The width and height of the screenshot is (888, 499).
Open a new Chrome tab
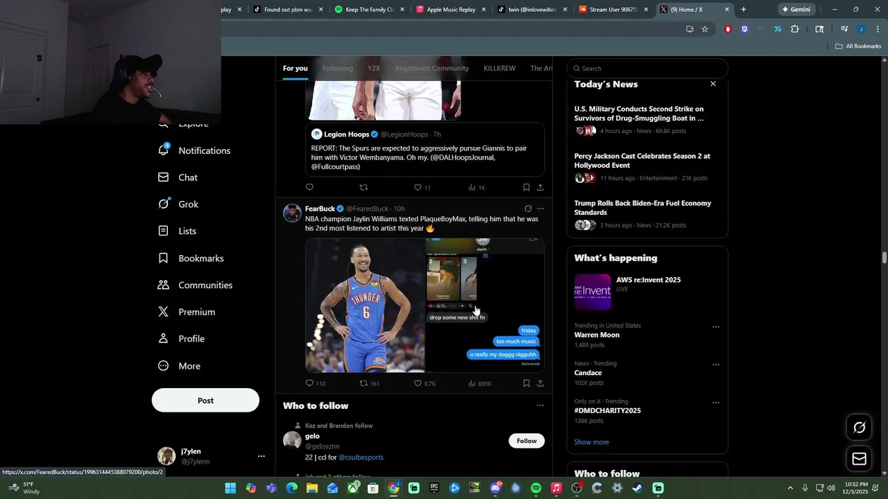(743, 10)
